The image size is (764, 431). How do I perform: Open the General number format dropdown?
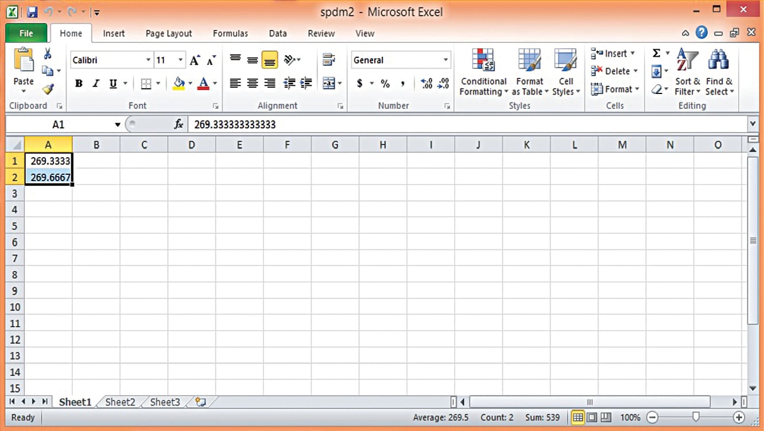tap(445, 60)
